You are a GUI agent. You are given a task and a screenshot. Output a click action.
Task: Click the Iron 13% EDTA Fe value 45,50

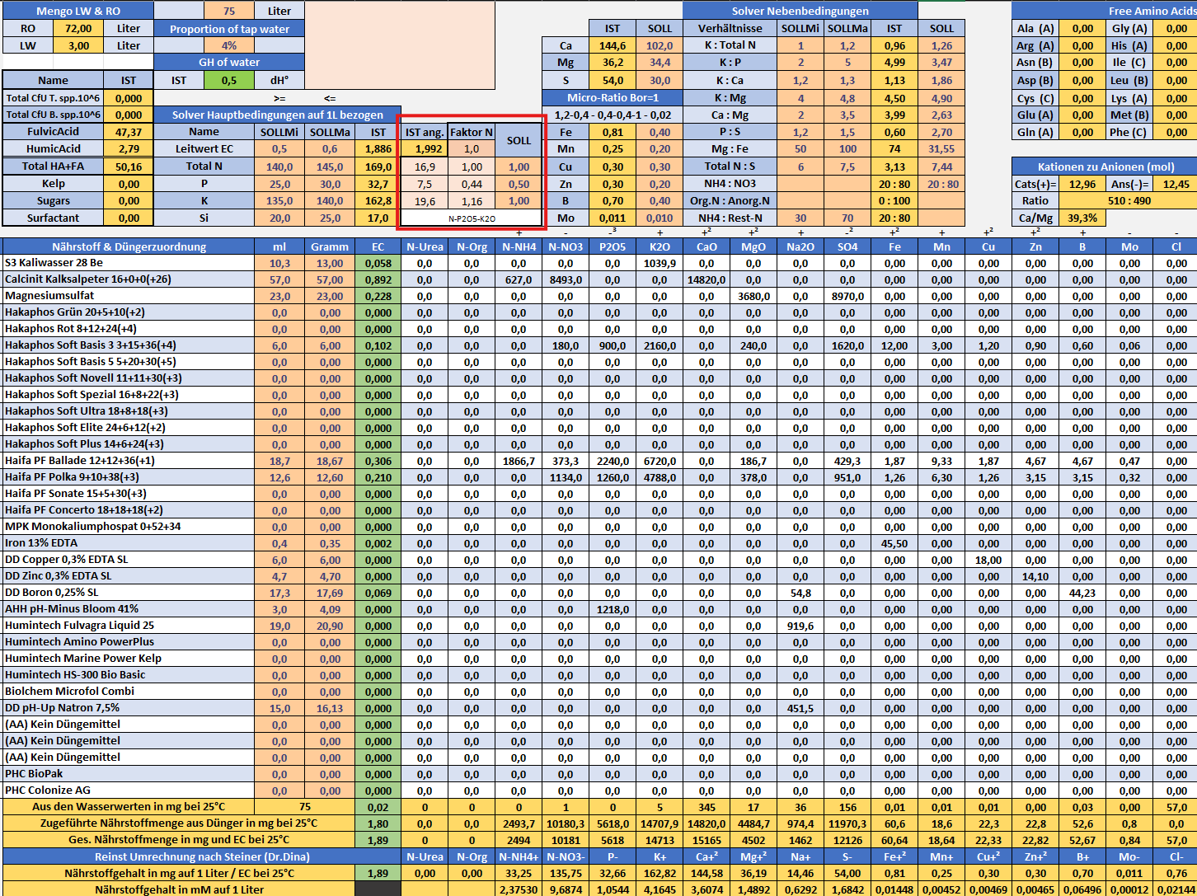coord(894,543)
